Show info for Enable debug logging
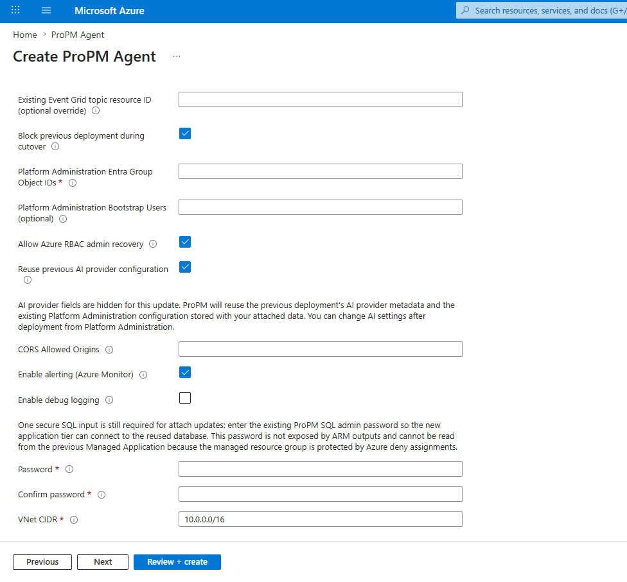627x582 pixels. [109, 400]
